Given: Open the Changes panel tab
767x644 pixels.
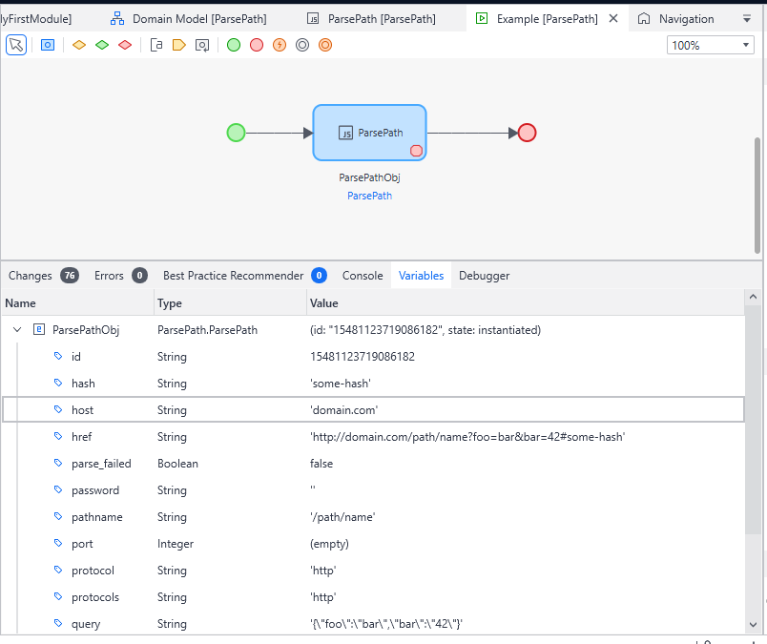Looking at the screenshot, I should pyautogui.click(x=43, y=276).
